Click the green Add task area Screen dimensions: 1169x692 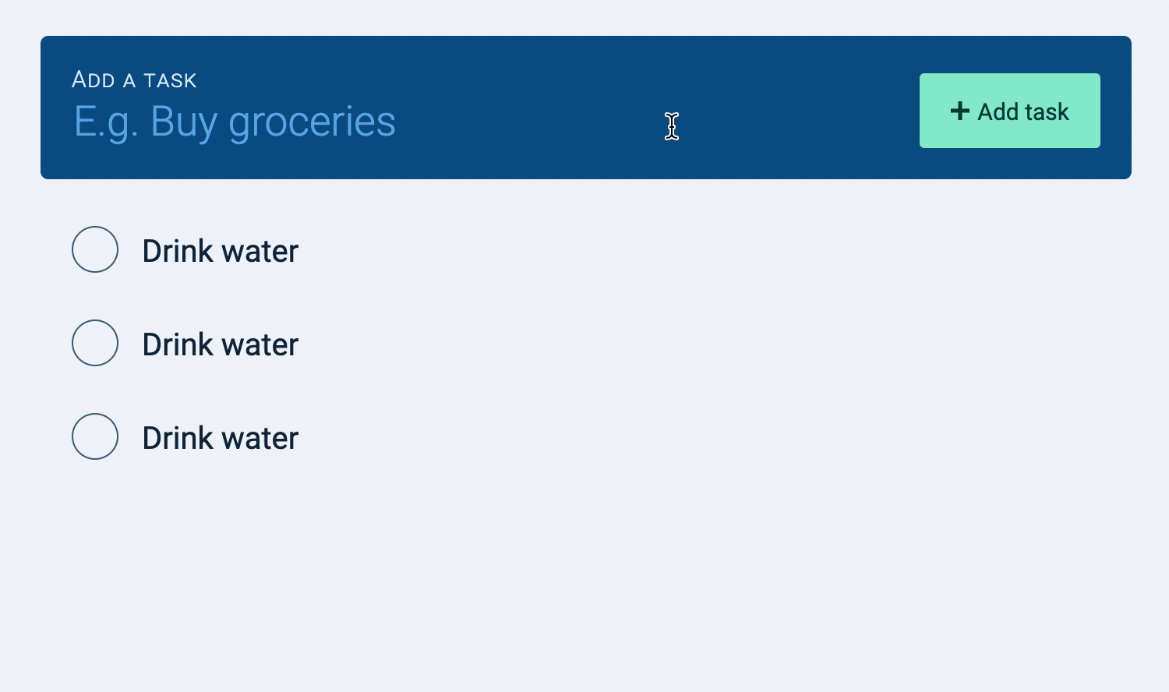coord(1010,111)
